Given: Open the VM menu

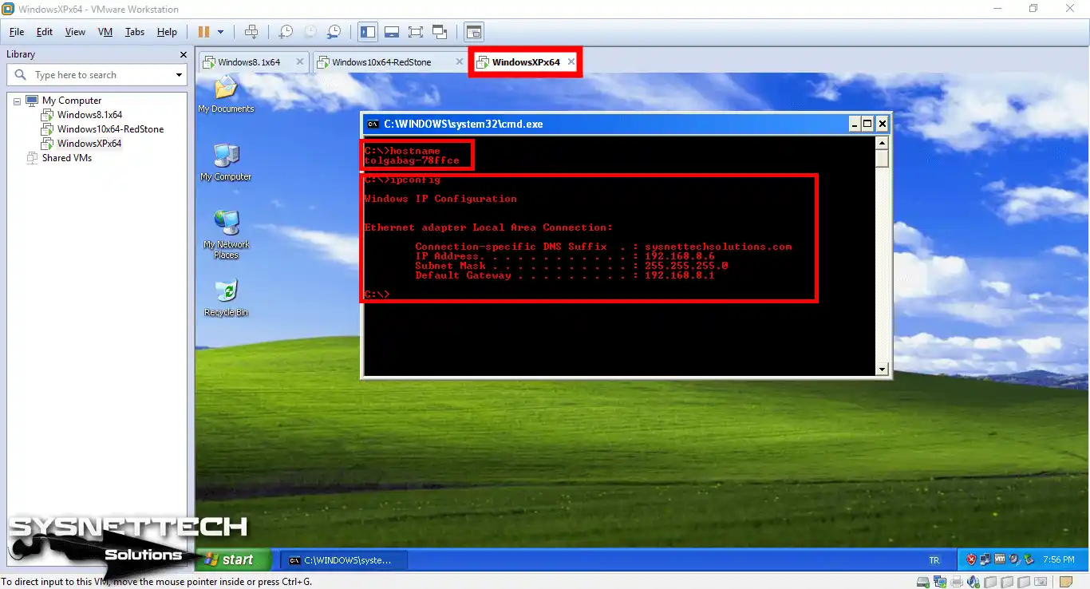Looking at the screenshot, I should coord(105,32).
